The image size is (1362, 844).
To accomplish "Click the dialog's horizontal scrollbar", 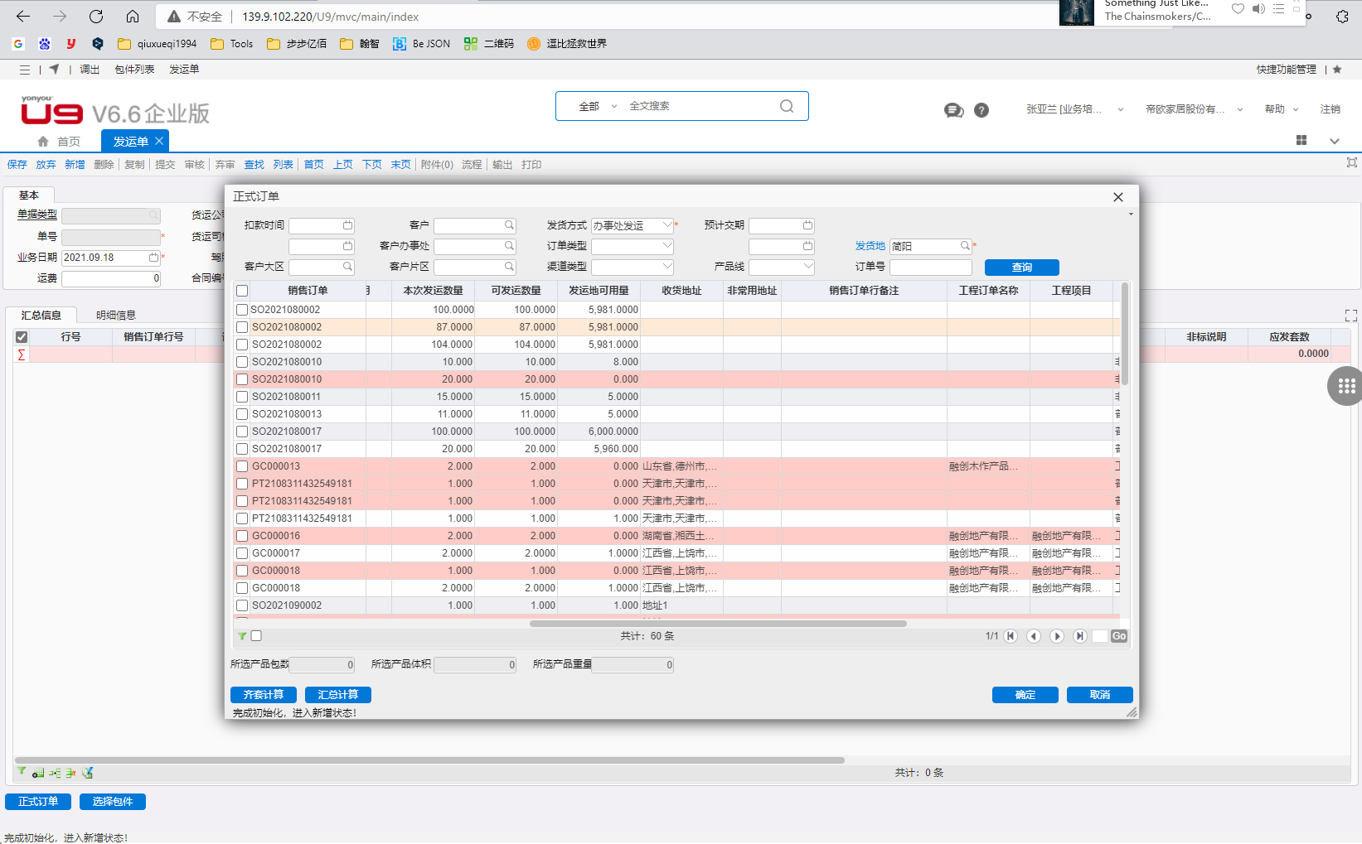I will 717,624.
